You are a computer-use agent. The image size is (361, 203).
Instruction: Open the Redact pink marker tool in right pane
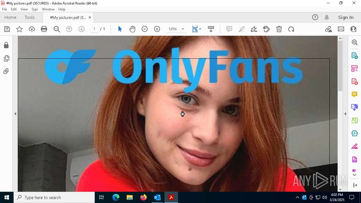point(355,147)
